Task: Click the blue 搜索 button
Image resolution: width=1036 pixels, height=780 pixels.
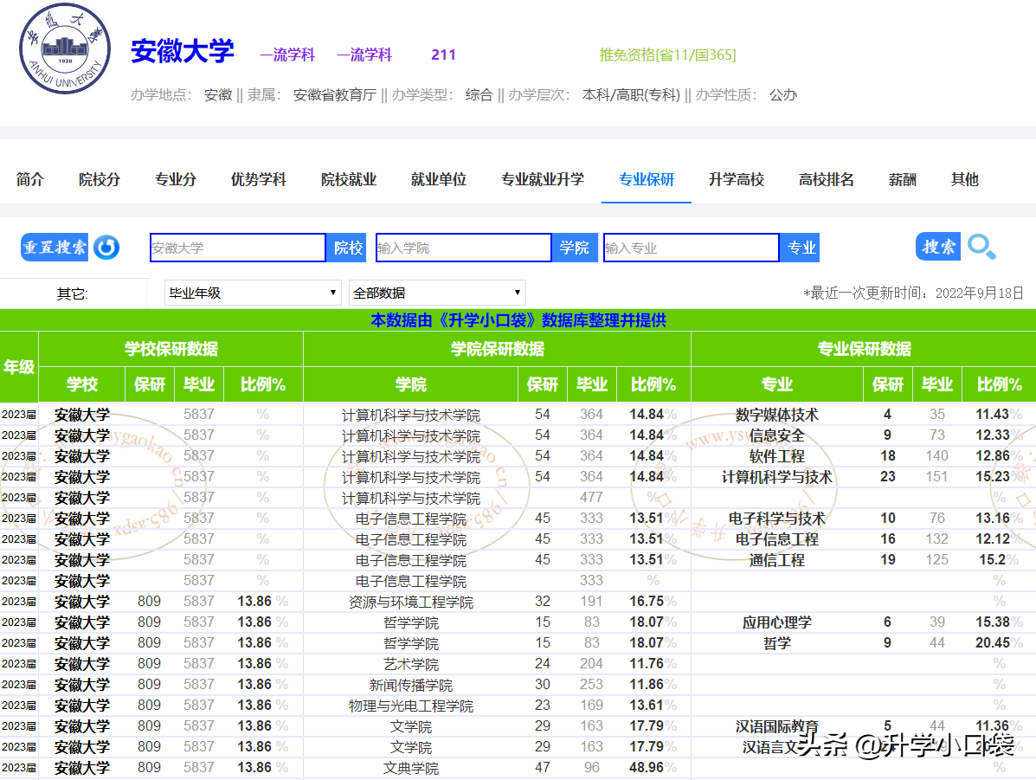Action: click(x=938, y=247)
